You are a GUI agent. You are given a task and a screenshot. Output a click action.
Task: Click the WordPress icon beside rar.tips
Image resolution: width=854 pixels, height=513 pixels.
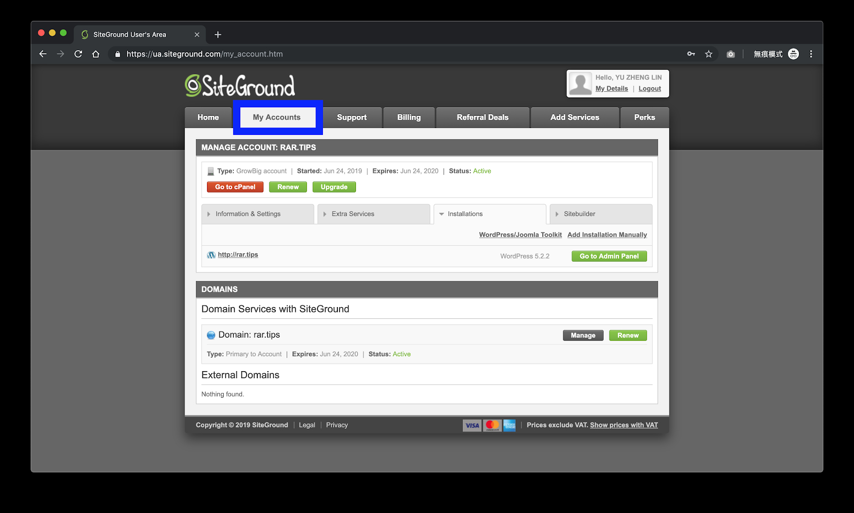pyautogui.click(x=211, y=255)
